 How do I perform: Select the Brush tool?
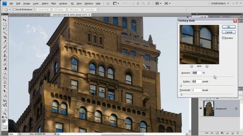point(5,51)
